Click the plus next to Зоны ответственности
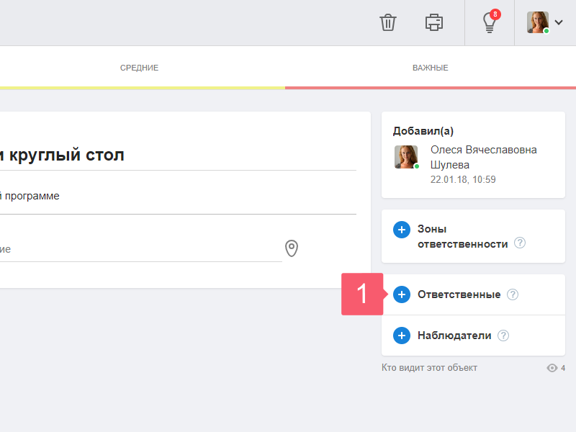This screenshot has width=576, height=432. [402, 230]
